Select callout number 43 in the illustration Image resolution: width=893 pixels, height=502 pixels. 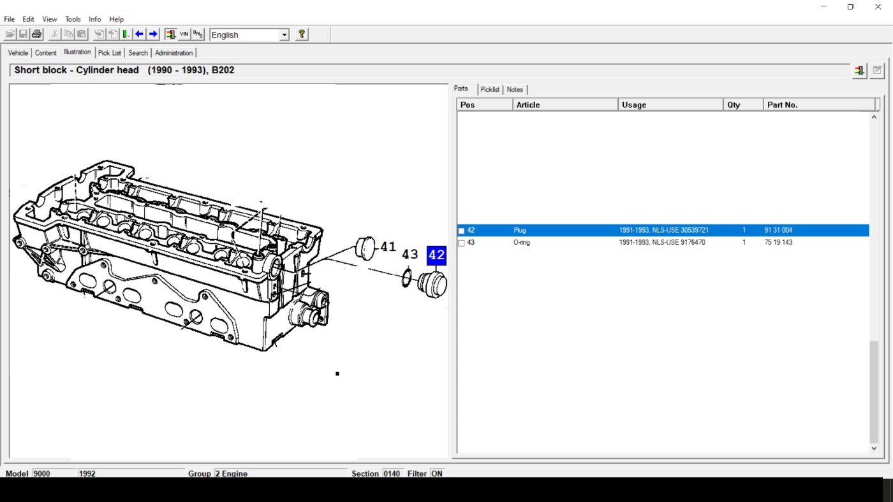pyautogui.click(x=410, y=255)
